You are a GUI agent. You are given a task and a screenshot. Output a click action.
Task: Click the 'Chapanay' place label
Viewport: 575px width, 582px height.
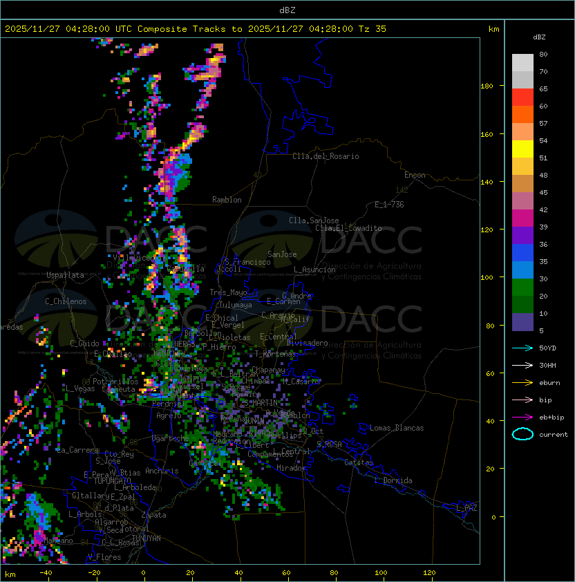(x=268, y=370)
